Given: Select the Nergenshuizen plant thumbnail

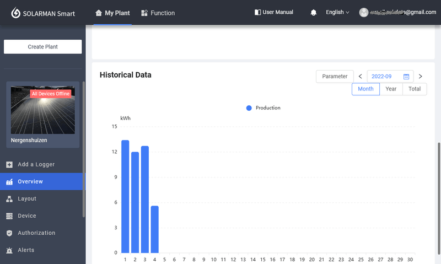Looking at the screenshot, I should tap(43, 110).
